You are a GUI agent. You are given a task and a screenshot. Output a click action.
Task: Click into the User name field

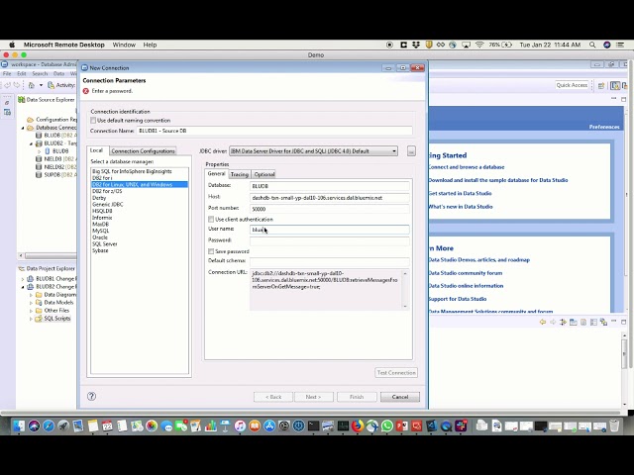(x=330, y=230)
